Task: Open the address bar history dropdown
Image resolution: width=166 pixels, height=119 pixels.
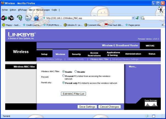Action: (x=133, y=18)
